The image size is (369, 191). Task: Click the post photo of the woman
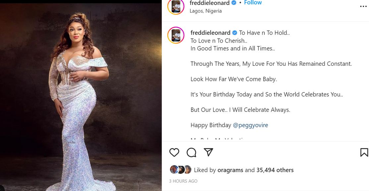click(81, 99)
